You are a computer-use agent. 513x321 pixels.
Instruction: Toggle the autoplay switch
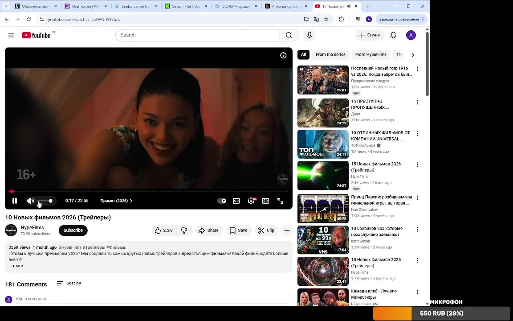click(x=222, y=201)
